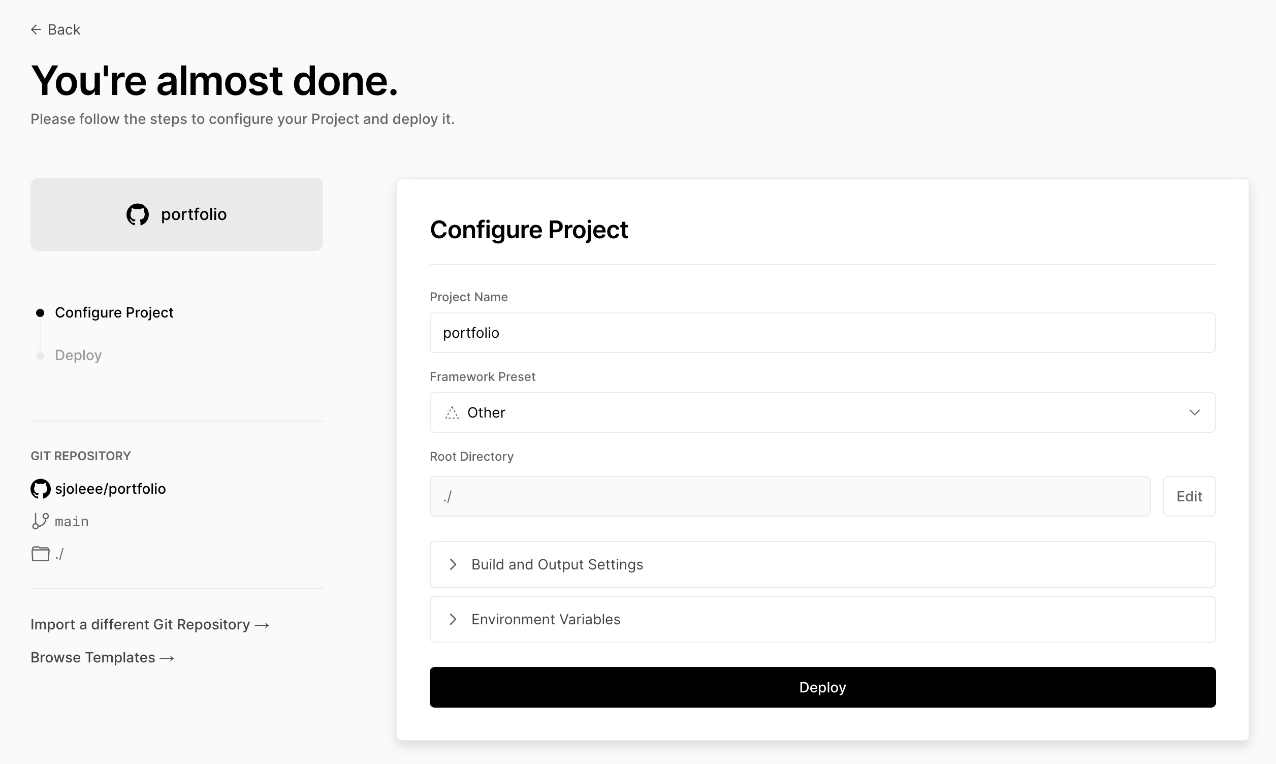1276x764 pixels.
Task: Click the framework logo inside Other preset
Action: tap(452, 412)
